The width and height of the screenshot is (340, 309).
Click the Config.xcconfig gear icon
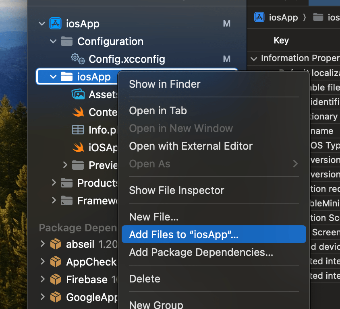point(78,59)
